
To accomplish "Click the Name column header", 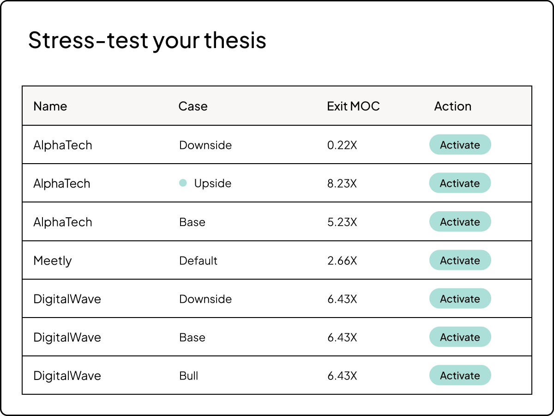I will [50, 106].
